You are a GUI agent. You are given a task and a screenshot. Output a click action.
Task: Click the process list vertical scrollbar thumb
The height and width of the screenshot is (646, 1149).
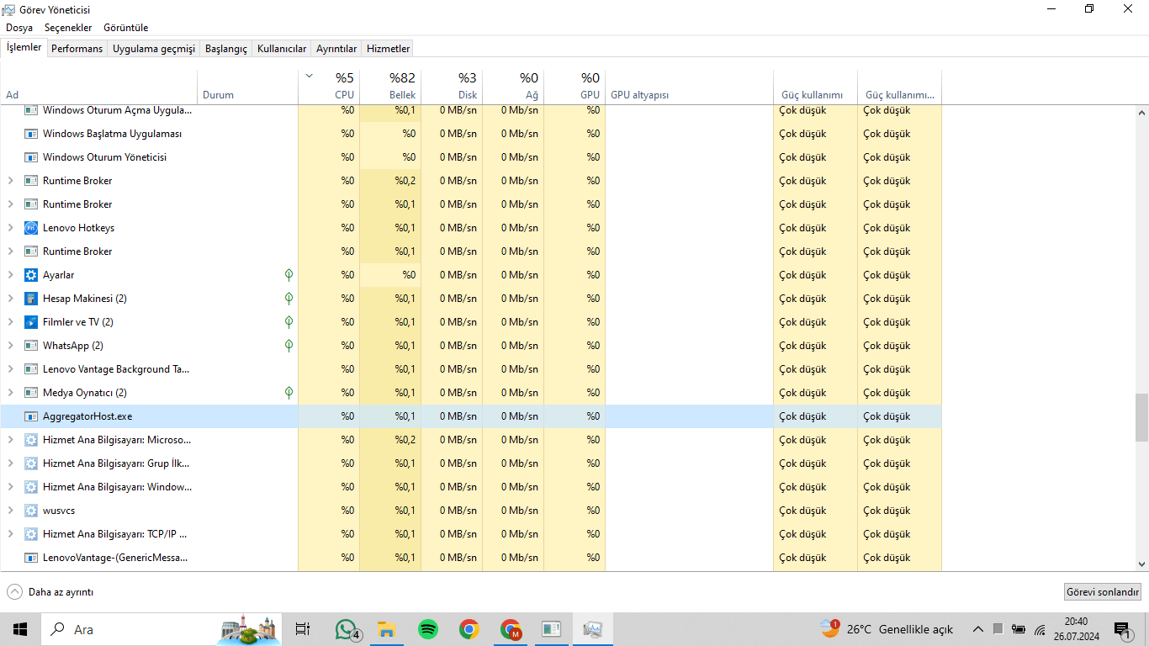pyautogui.click(x=1141, y=417)
